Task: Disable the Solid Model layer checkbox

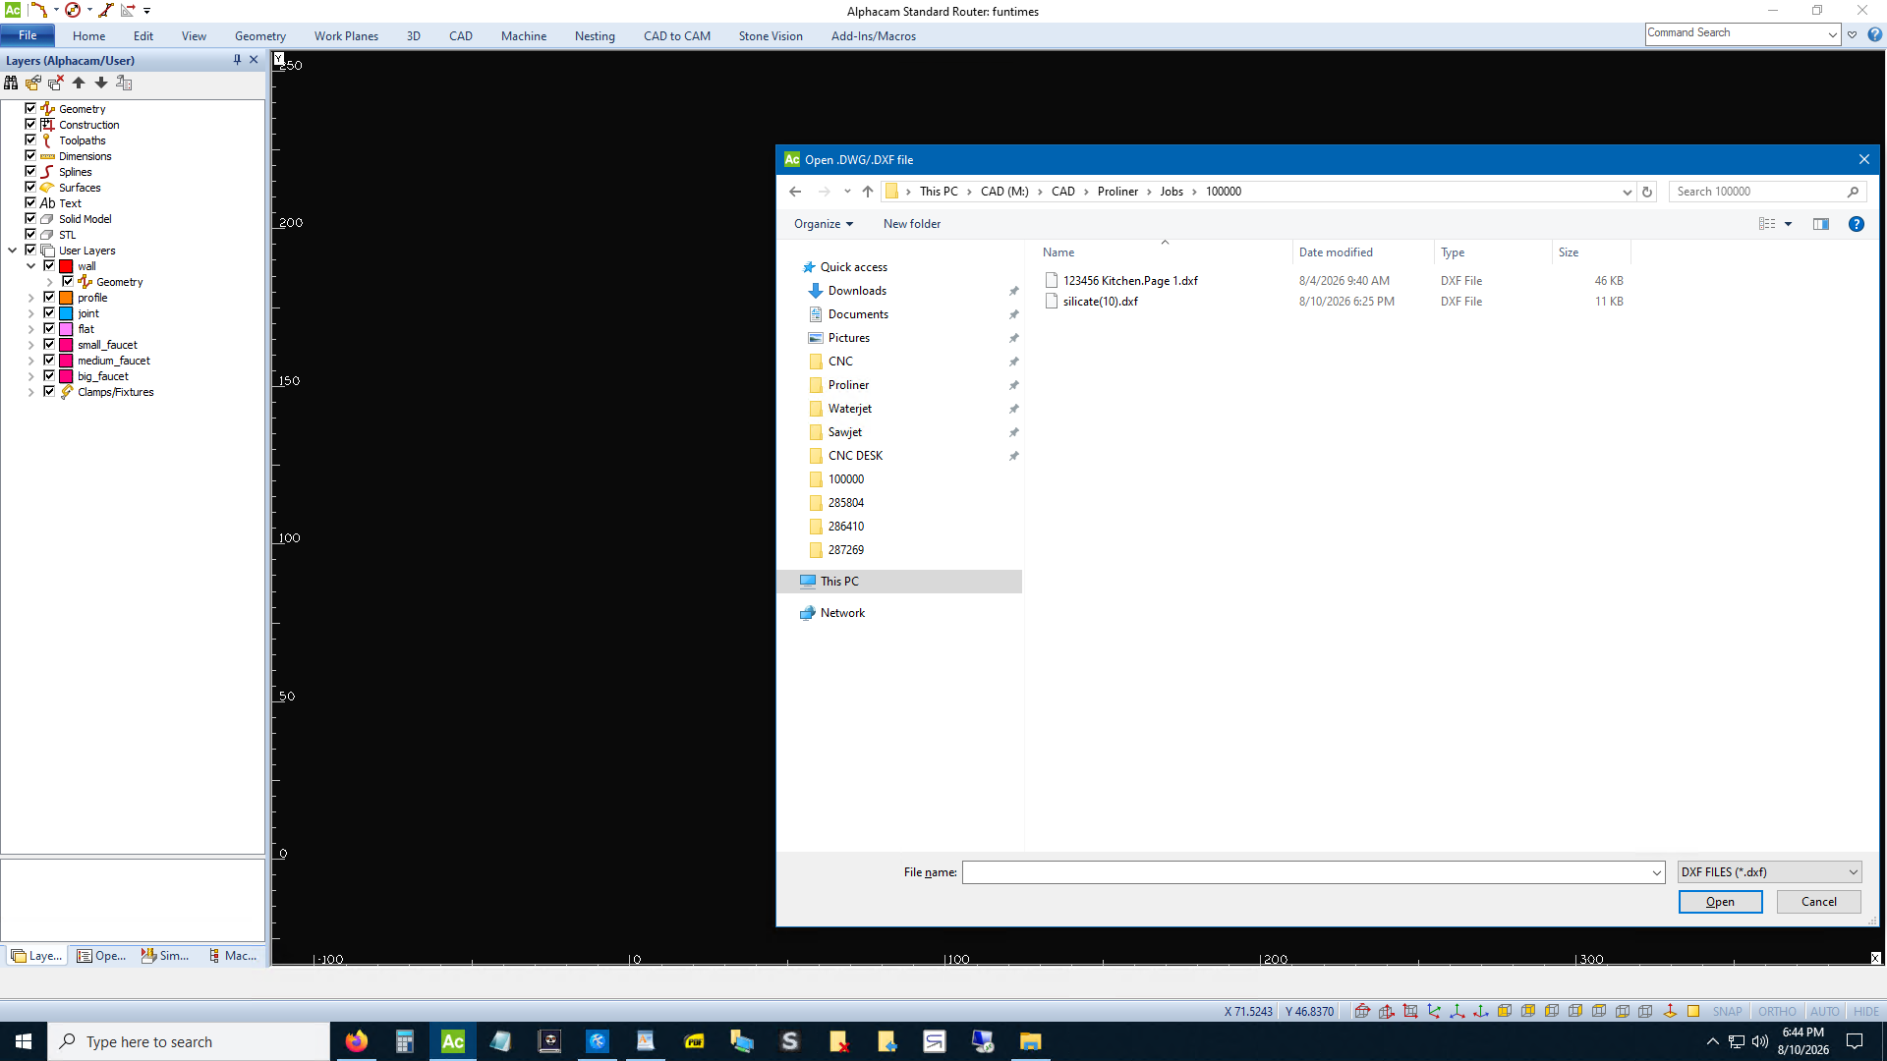Action: click(30, 219)
